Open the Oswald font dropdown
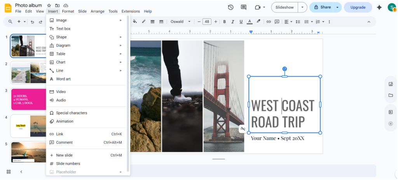 [180, 22]
